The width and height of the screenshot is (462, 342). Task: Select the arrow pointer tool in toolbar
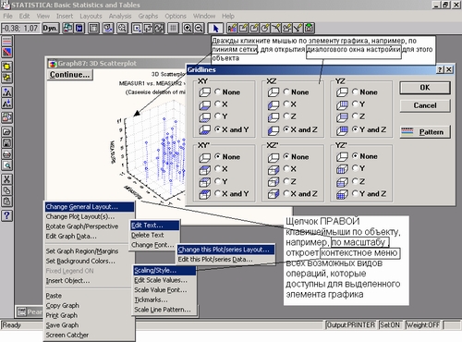(x=215, y=29)
